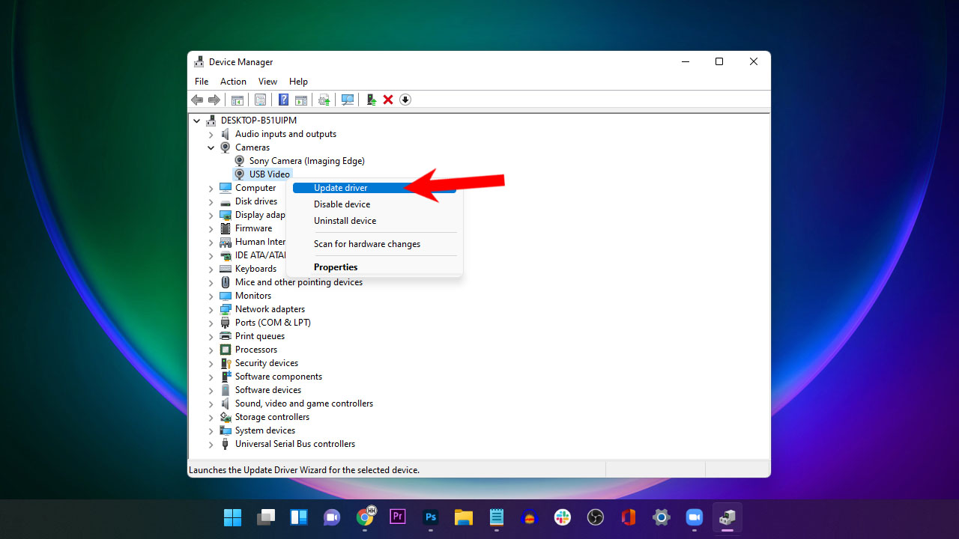Select Update driver from the context menu
This screenshot has height=539, width=959.
click(340, 187)
